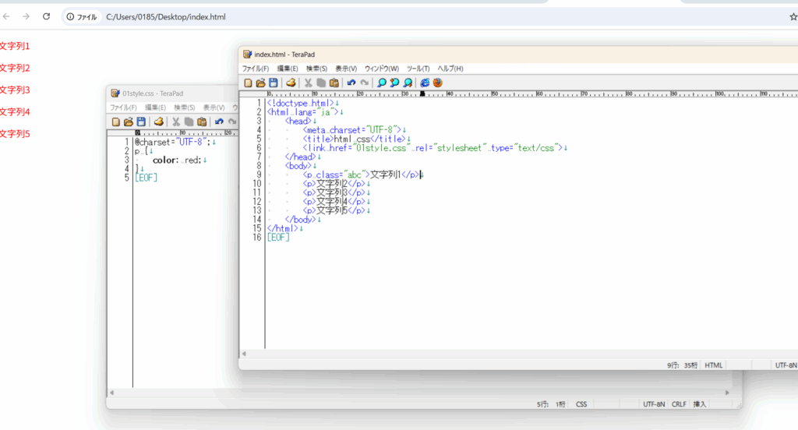The height and width of the screenshot is (430, 798).
Task: Preview with the Internet Explorer icon
Action: 425,82
